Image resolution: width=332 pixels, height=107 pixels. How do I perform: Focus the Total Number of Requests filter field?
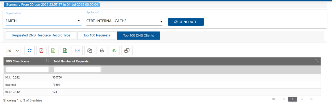(x=77, y=70)
